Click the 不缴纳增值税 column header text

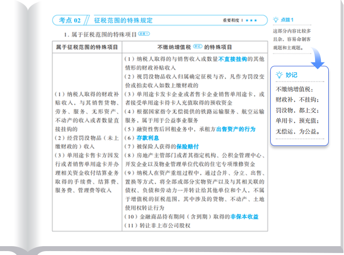coord(174,47)
